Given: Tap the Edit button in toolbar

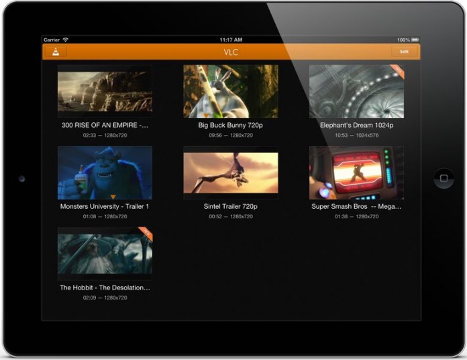Looking at the screenshot, I should (404, 52).
